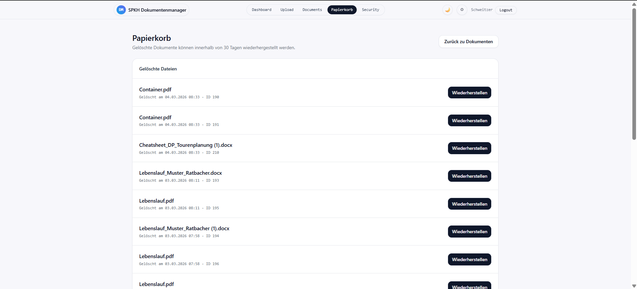Screen dimensions: 637x289
Task: Restore Lebenslauf.pdf with ID 195
Action: click(469, 204)
